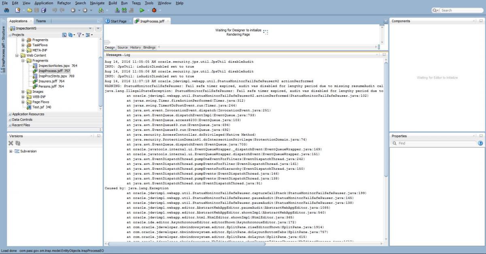Expand the Subversion node in Versions
This screenshot has width=486, height=254.
pyautogui.click(x=11, y=151)
